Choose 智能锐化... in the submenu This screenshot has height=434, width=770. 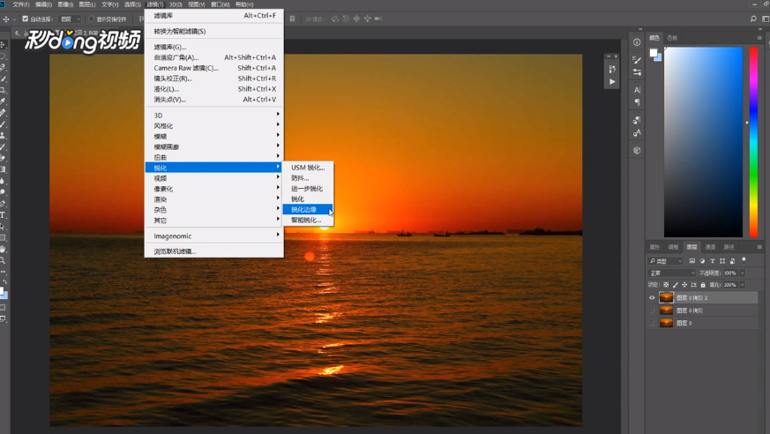point(308,220)
